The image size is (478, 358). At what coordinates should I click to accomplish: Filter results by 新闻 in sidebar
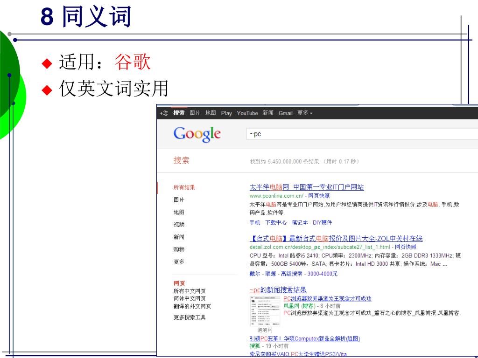pos(179,237)
